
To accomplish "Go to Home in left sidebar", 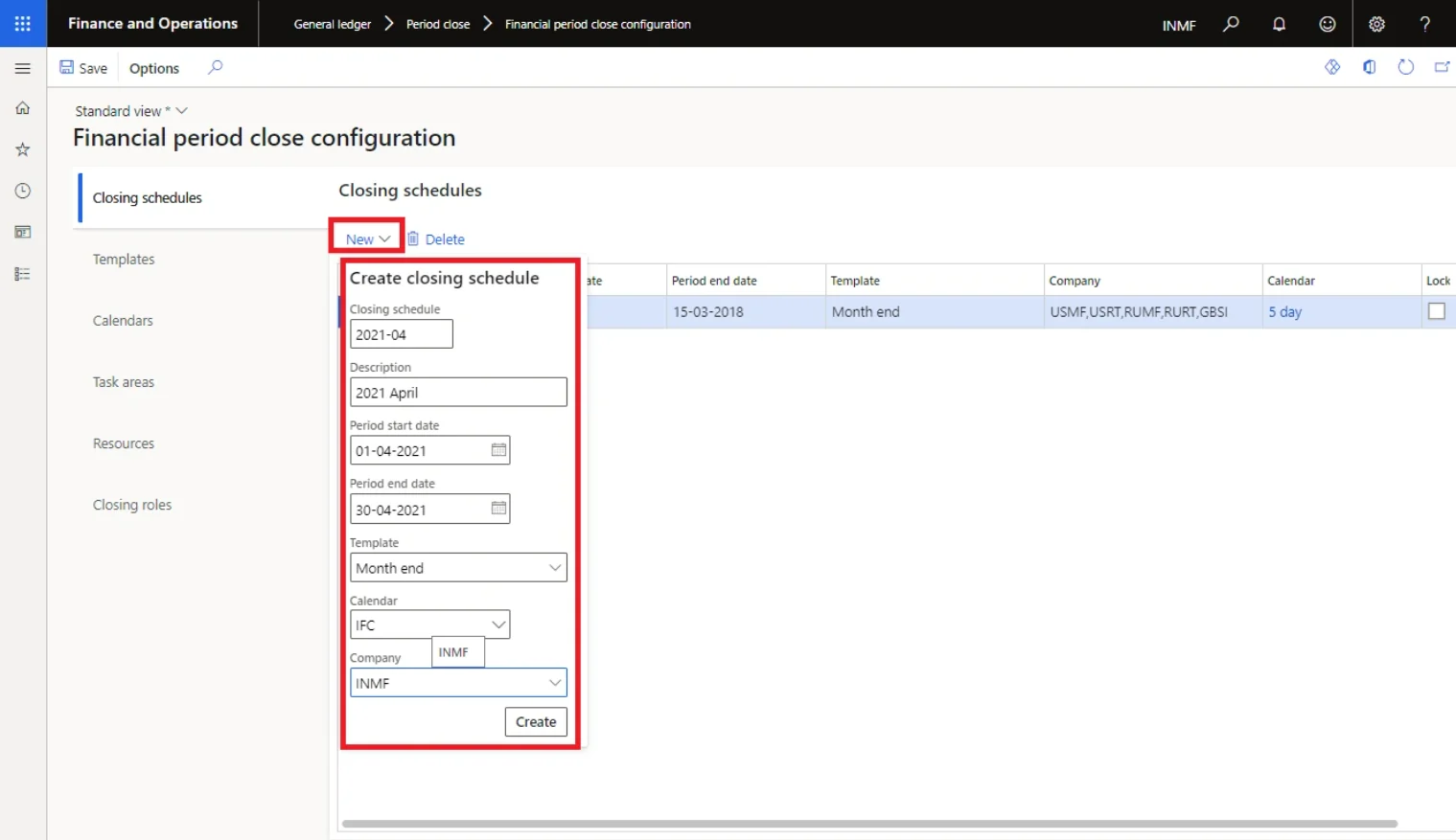I will [x=23, y=108].
